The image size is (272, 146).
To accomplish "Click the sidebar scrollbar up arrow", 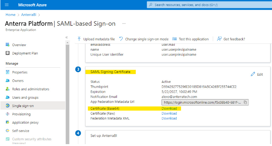I will pyautogui.click(x=67, y=42).
